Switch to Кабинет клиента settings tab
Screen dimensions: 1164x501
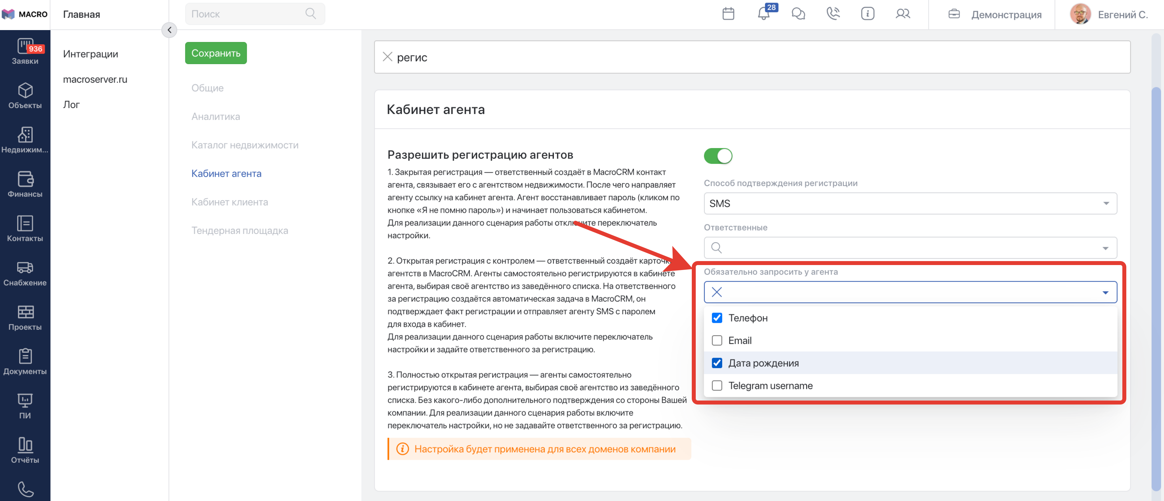[229, 202]
